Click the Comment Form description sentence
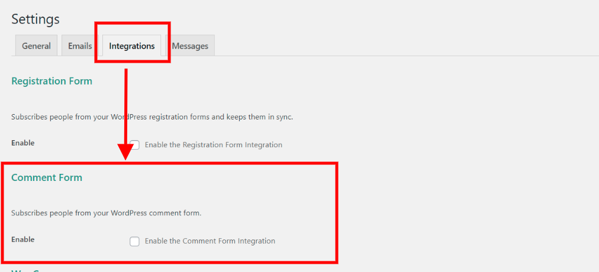The image size is (599, 272). click(x=106, y=213)
